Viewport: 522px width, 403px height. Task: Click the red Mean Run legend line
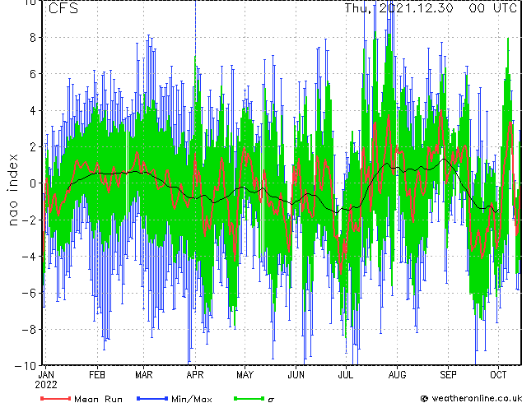coord(56,398)
